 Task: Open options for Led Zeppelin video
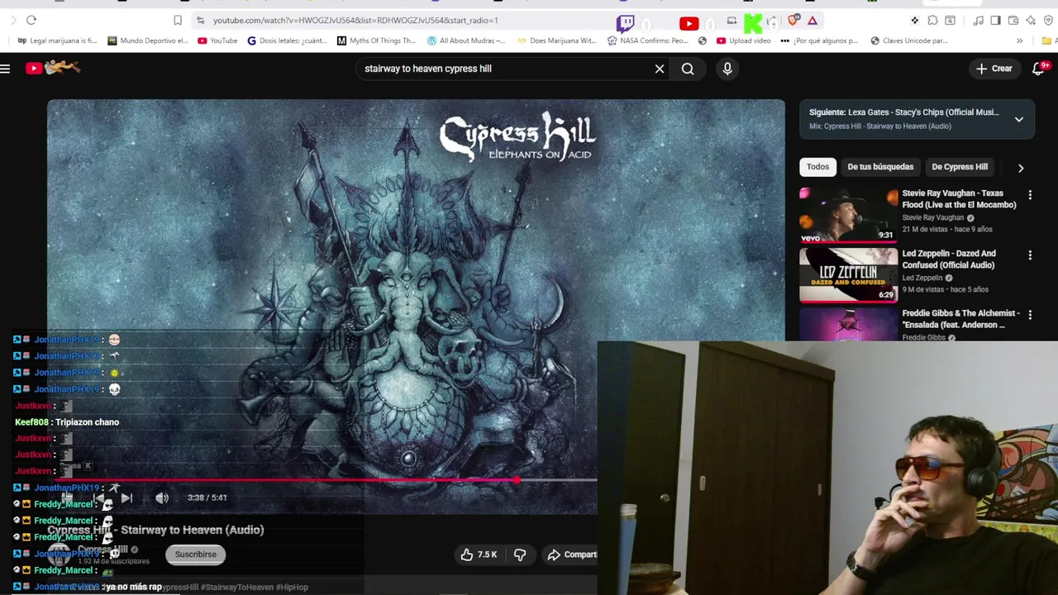click(x=1030, y=255)
